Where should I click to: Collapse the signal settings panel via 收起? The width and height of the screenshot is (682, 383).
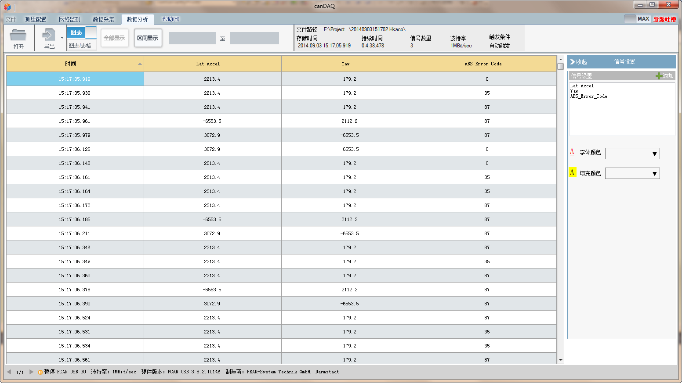pos(578,62)
